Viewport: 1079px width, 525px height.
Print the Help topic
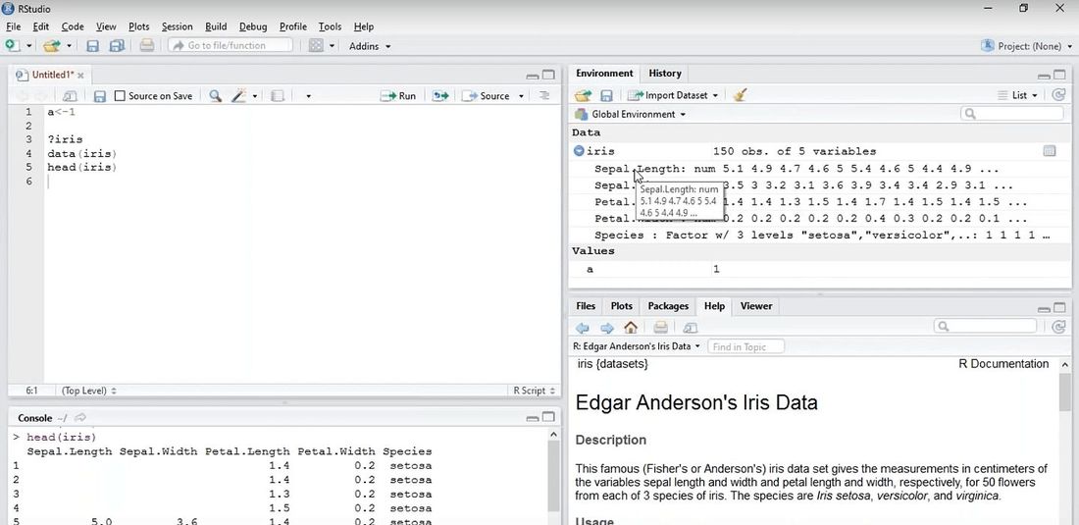660,328
